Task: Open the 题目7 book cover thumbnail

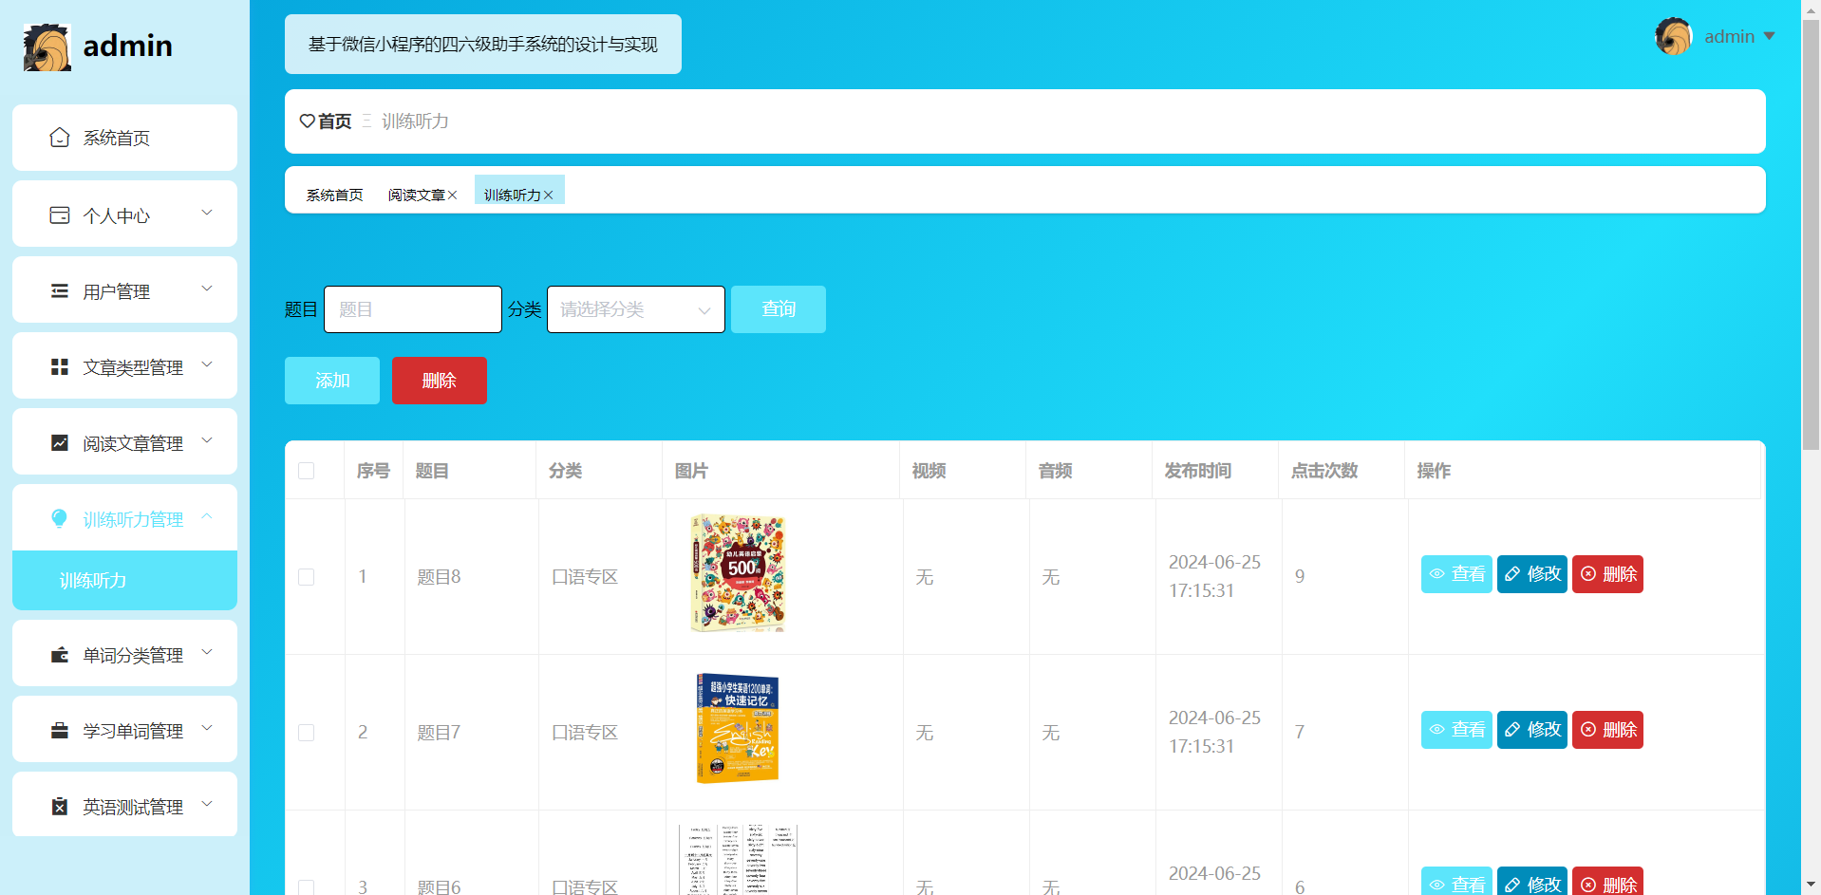Action: pos(738,729)
